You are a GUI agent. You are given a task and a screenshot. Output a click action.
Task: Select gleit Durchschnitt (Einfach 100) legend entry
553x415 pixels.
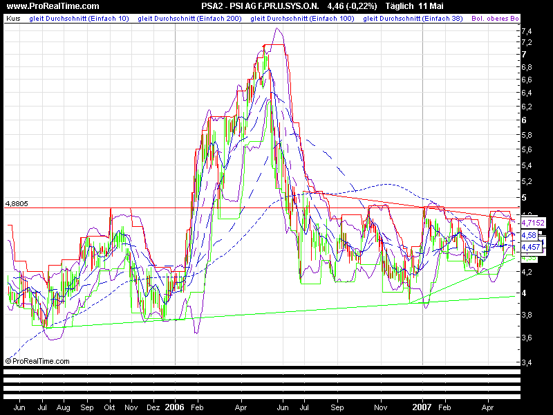pyautogui.click(x=302, y=19)
